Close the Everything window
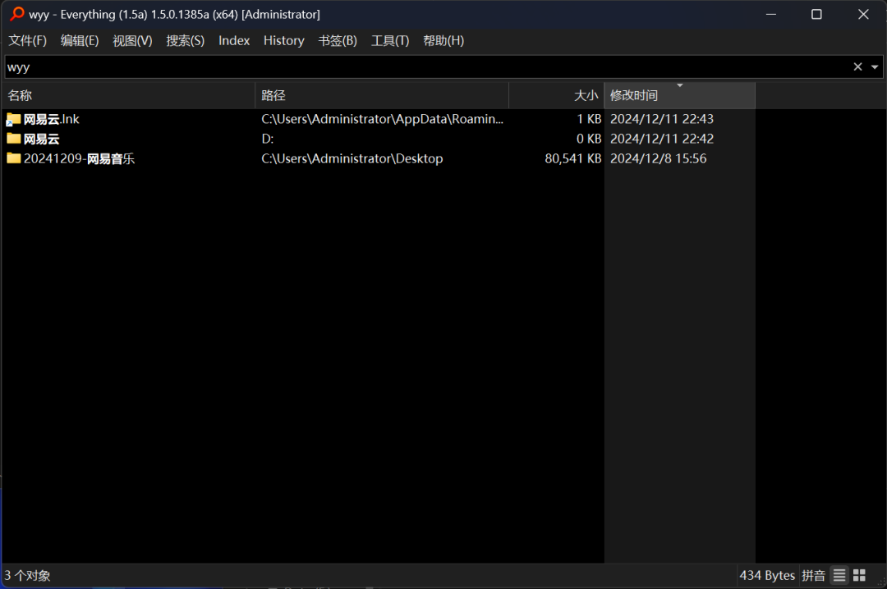This screenshot has height=589, width=887. point(863,14)
